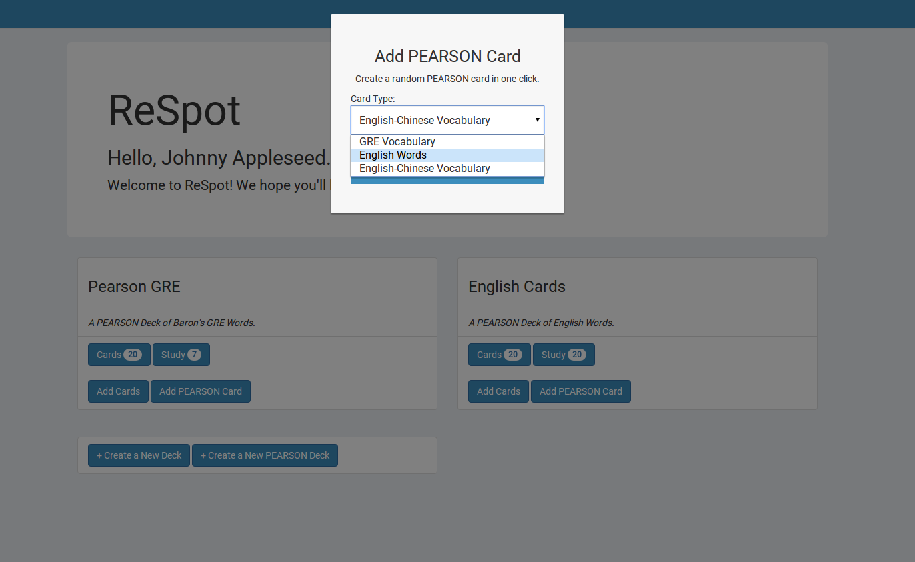Screen dimensions: 915x562
Task: Click 'Create a random PEARSON card in one-click' text
Action: [447, 79]
